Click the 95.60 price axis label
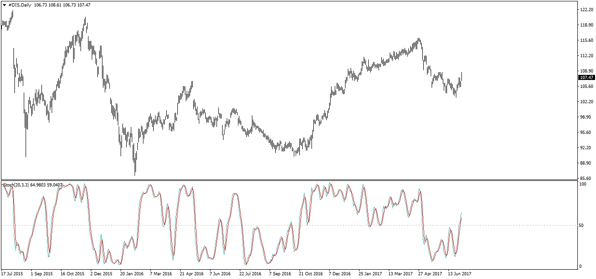Screen dimensions: 596x279 coord(586,133)
